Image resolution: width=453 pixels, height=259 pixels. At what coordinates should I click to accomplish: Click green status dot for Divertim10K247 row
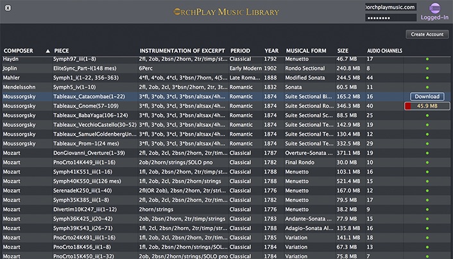point(427,210)
